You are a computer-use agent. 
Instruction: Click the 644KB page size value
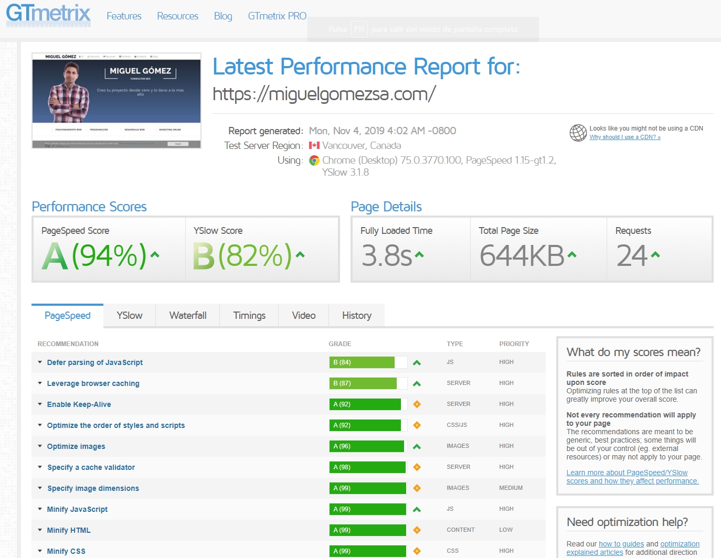point(522,256)
